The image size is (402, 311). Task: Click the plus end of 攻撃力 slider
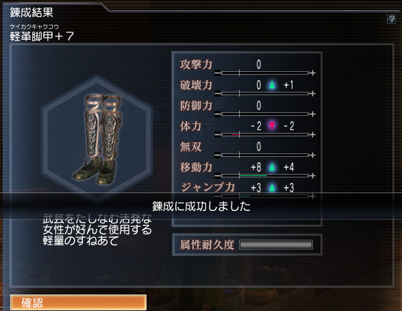point(312,73)
